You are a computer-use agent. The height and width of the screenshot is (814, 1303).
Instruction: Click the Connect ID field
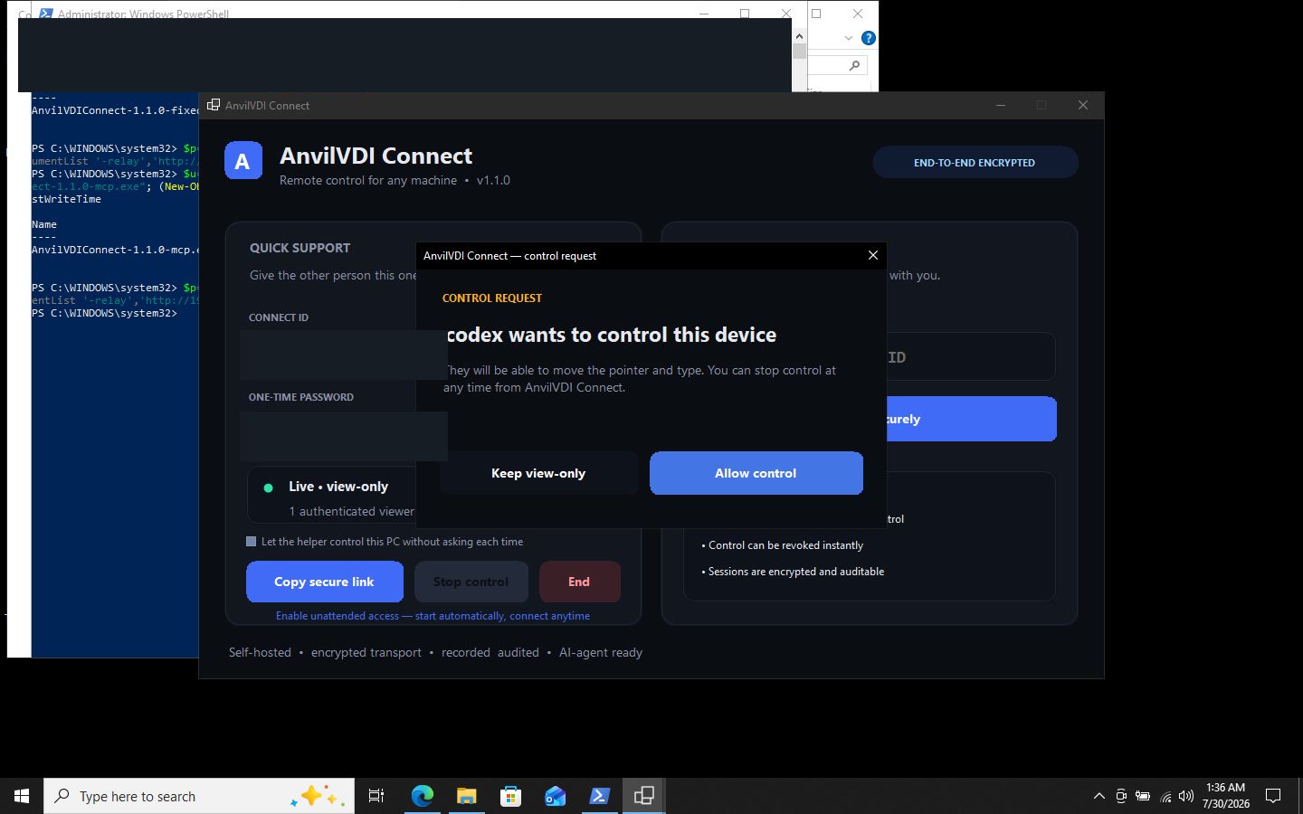point(344,355)
